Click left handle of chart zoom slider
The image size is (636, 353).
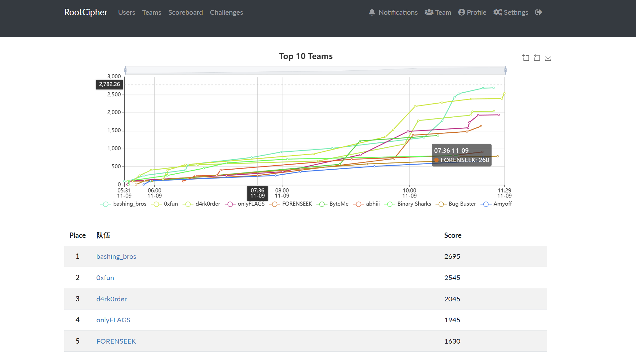(125, 70)
